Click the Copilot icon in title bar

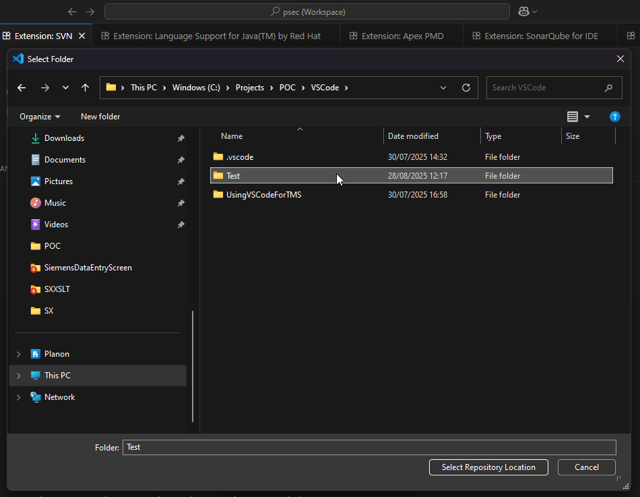[x=523, y=11]
